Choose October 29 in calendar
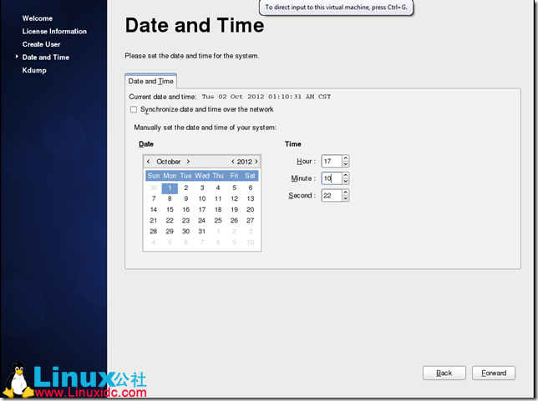Screen dimensions: 538x401 point(170,232)
